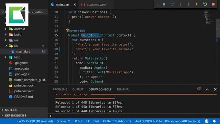
Task: Switch to the PROBLEMS panel tab
Action: 60,90
